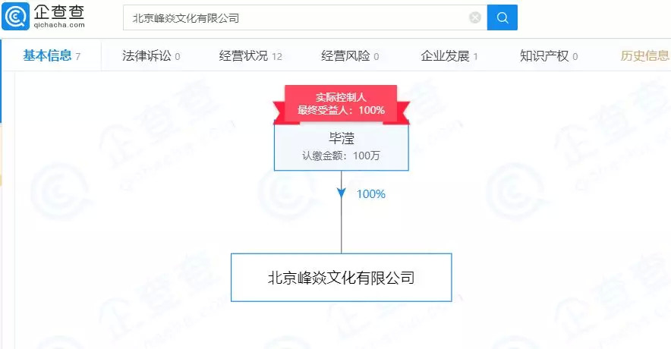Click the 认缴金额：100万 text

coord(341,156)
